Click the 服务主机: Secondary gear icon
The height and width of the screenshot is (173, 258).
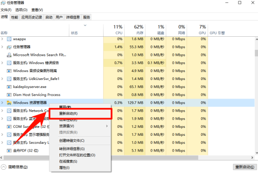pyautogui.click(x=9, y=142)
